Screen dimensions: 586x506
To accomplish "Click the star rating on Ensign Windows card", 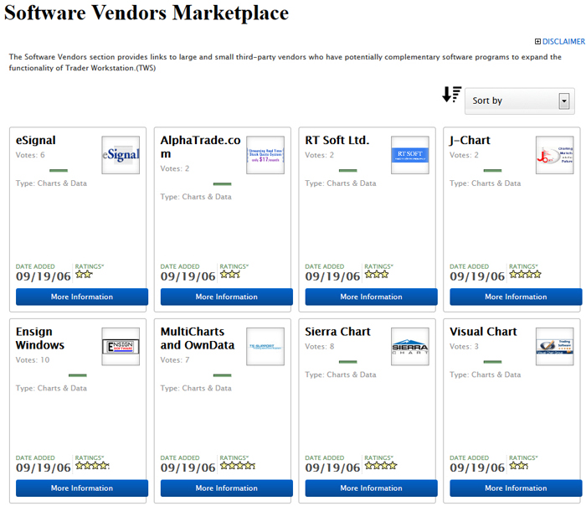I will 92,466.
